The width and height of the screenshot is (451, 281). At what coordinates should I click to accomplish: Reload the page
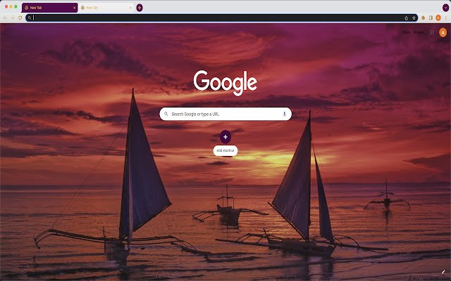point(20,18)
